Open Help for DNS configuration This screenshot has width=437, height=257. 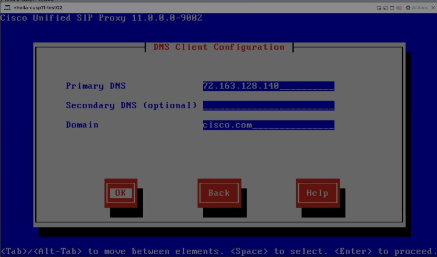tap(318, 193)
